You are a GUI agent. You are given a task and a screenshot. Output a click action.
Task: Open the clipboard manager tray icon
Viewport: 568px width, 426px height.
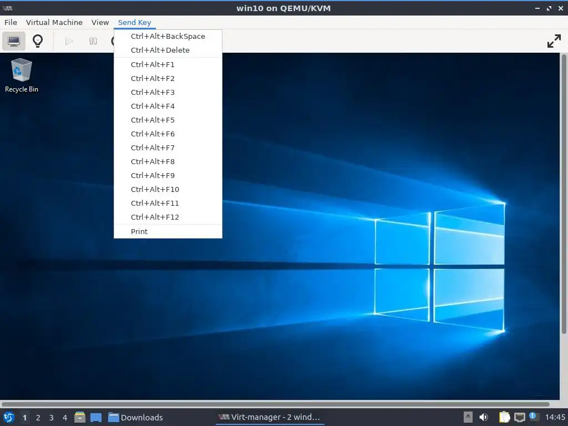pyautogui.click(x=504, y=417)
